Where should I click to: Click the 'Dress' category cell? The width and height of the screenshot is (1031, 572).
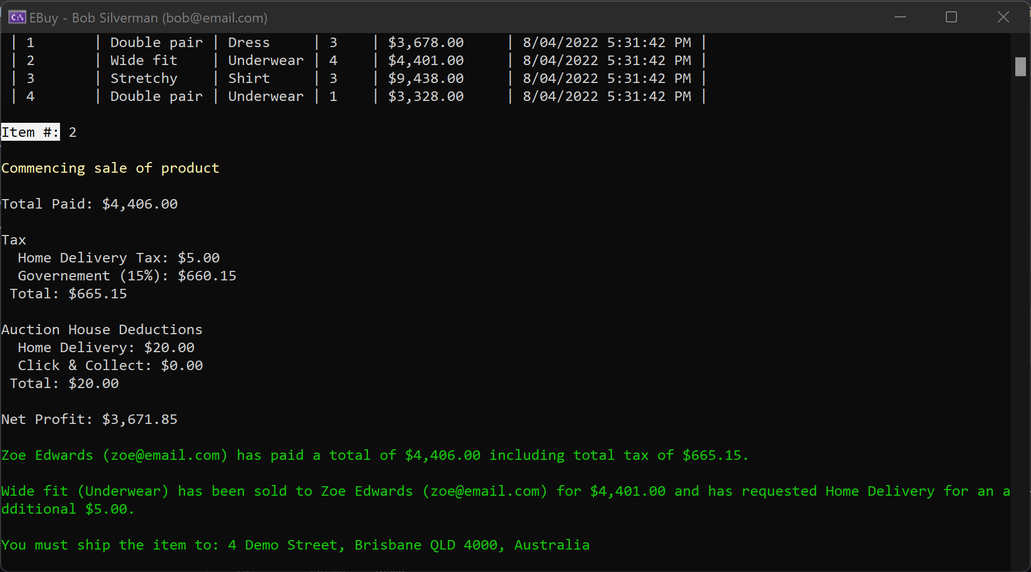tap(248, 43)
